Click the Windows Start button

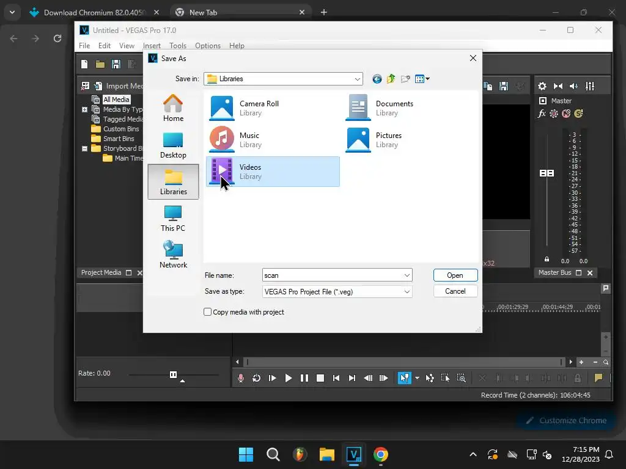[x=246, y=454]
